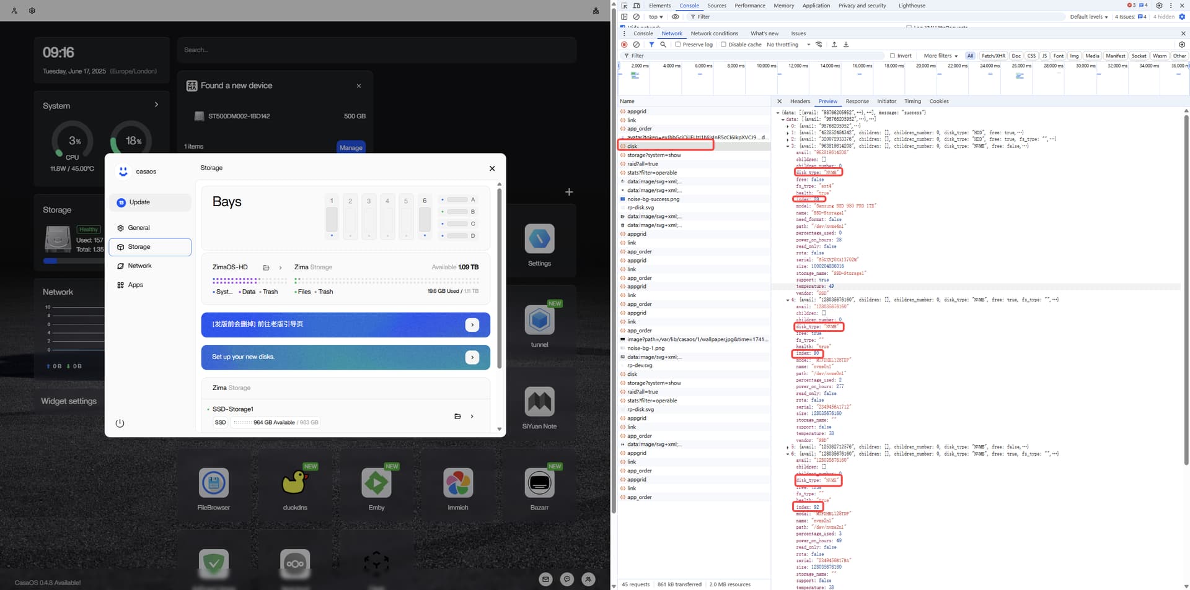This screenshot has height=590, width=1190.
Task: Toggle the network filter funnel icon
Action: [651, 45]
